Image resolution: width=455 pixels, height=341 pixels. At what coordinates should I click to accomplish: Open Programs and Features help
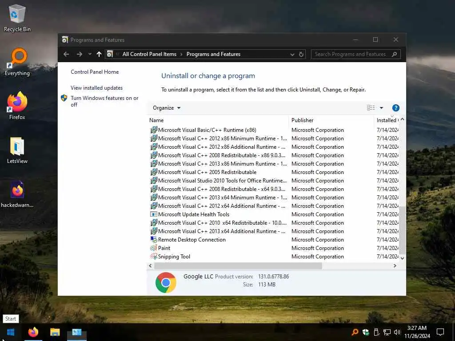(395, 108)
